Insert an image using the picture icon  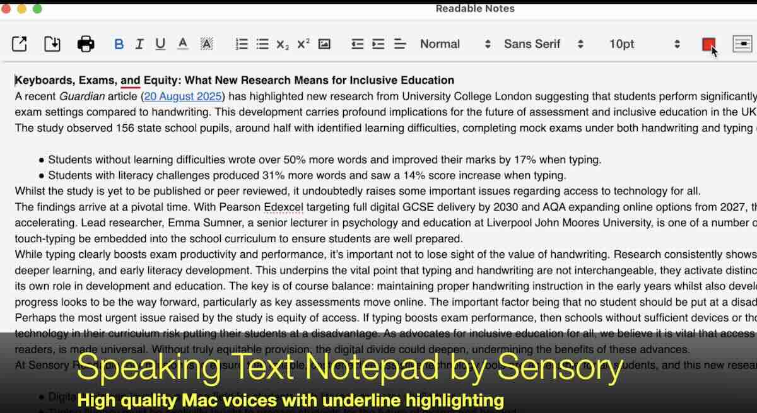point(324,44)
